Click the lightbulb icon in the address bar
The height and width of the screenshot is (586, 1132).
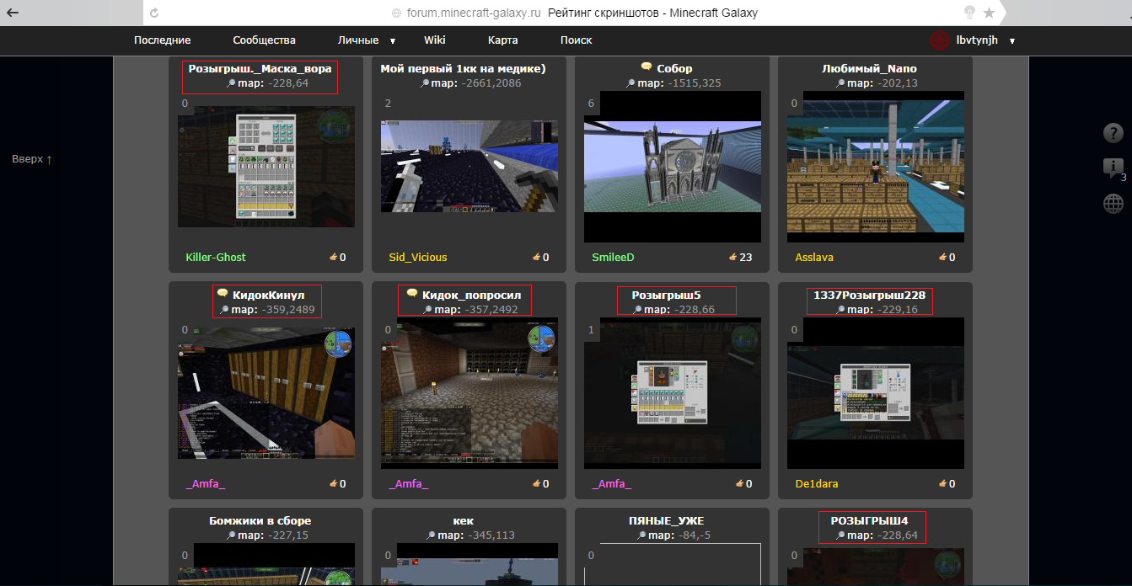tap(969, 13)
